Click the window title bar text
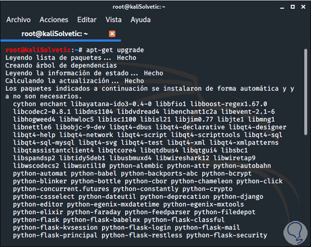This screenshot has height=247, width=311. [155, 6]
